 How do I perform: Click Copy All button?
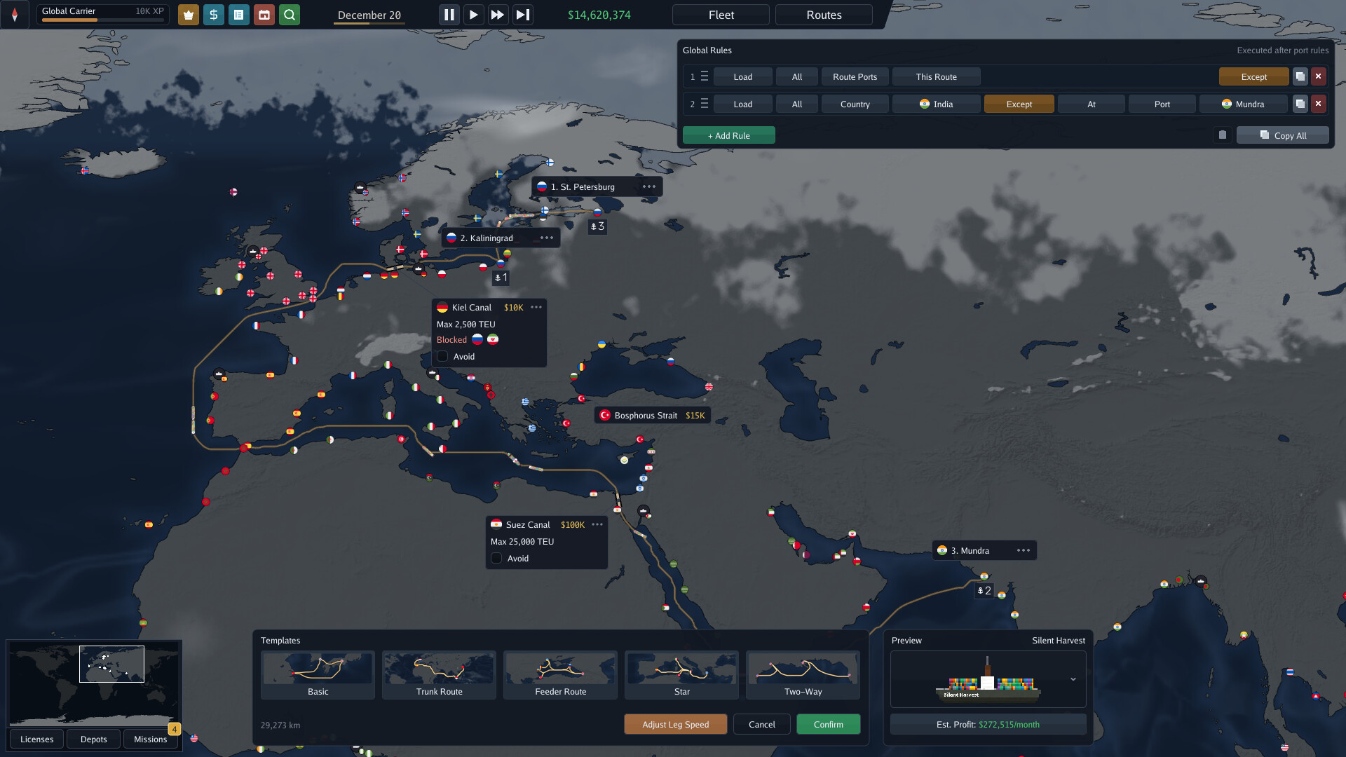click(x=1282, y=135)
